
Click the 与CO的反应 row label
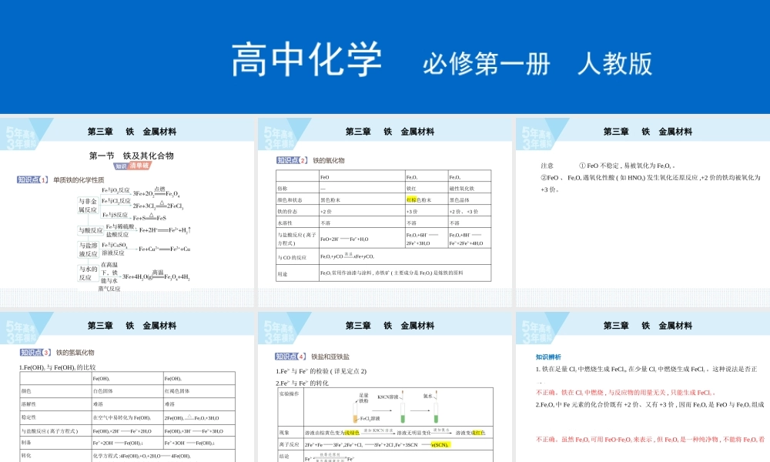pyautogui.click(x=292, y=257)
